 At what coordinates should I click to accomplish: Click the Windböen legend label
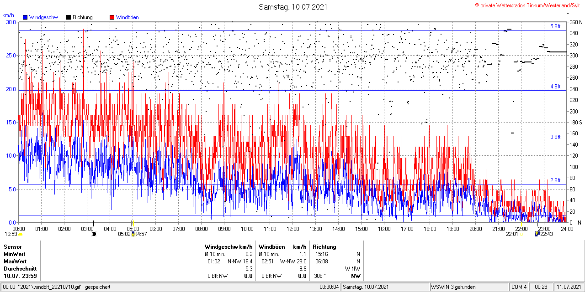click(127, 17)
